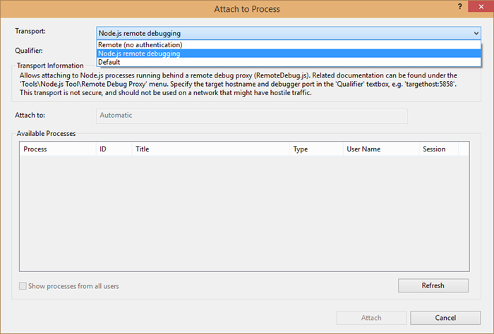494x334 pixels.
Task: Click the Transport combo box arrow
Action: pos(476,32)
